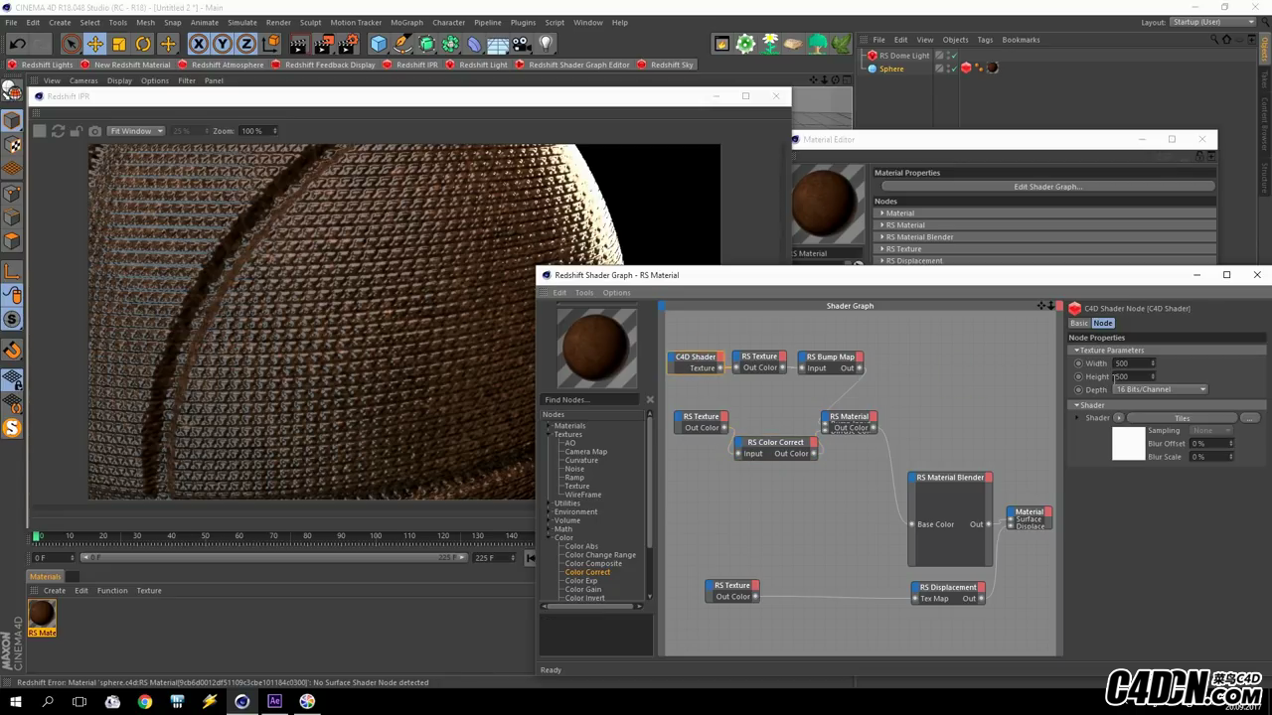Select the Color Correct tree item
The image size is (1272, 715).
pos(587,572)
